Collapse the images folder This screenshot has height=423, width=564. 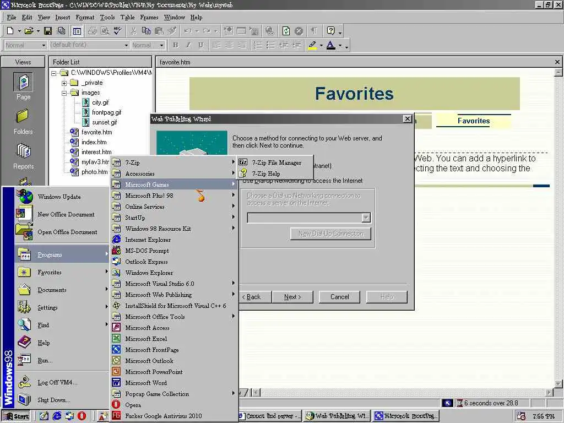[64, 93]
